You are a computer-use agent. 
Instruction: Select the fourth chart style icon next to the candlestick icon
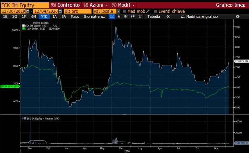pyautogui.click(x=133, y=16)
